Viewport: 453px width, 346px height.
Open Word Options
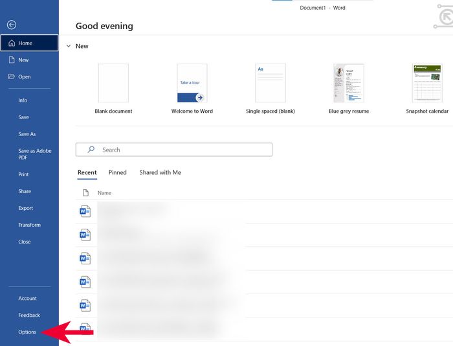pos(27,332)
